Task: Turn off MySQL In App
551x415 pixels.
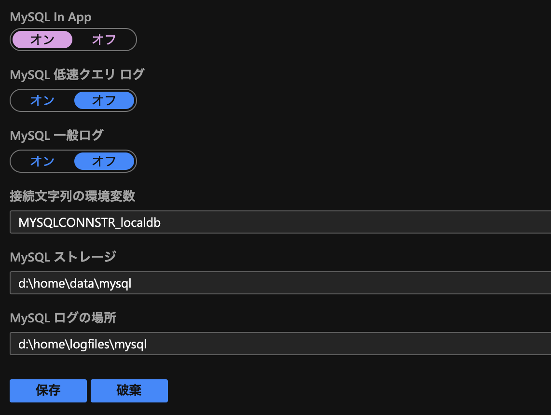Action: [105, 40]
